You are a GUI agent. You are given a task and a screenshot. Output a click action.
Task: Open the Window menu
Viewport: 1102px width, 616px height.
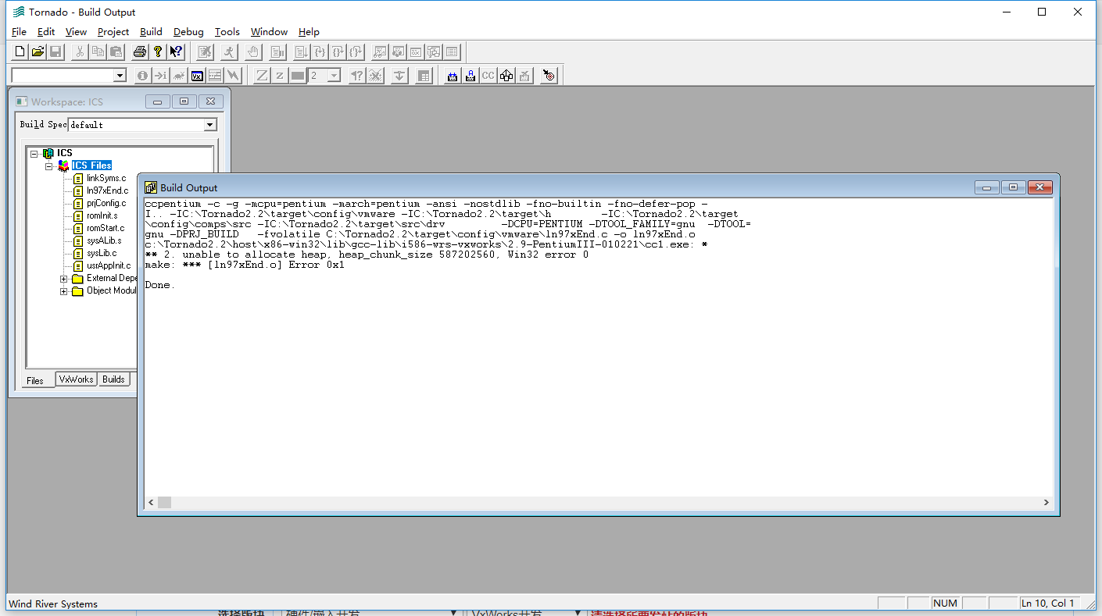tap(269, 32)
